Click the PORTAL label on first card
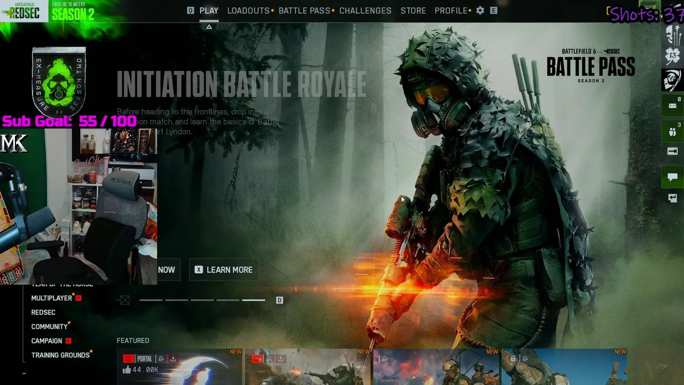 pyautogui.click(x=144, y=359)
